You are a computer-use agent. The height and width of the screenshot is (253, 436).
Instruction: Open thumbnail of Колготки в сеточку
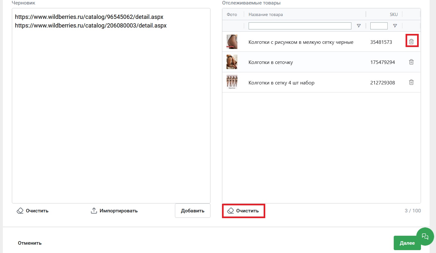pos(232,62)
